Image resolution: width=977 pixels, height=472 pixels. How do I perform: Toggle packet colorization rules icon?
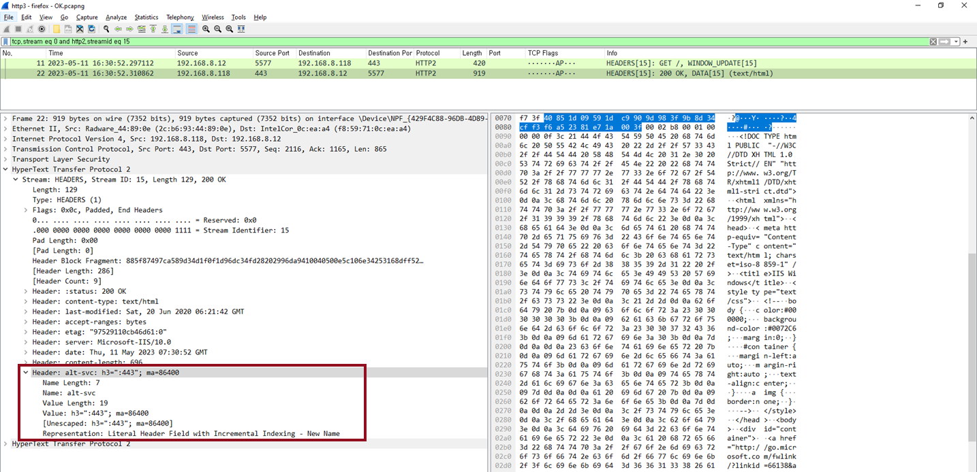[x=191, y=29]
